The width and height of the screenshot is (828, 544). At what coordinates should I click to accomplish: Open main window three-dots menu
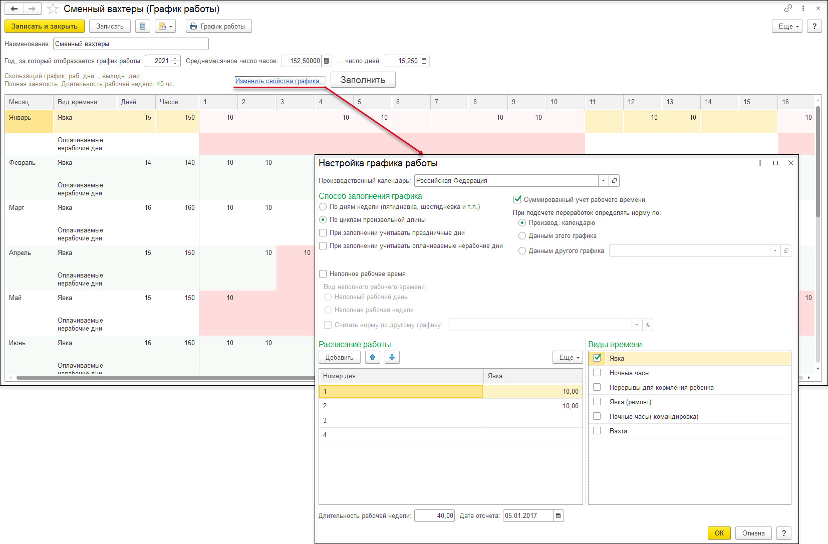(803, 8)
